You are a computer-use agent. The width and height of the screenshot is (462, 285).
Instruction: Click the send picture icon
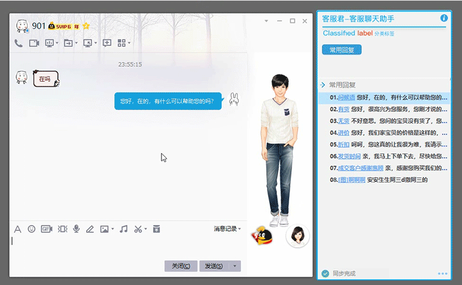point(104,229)
